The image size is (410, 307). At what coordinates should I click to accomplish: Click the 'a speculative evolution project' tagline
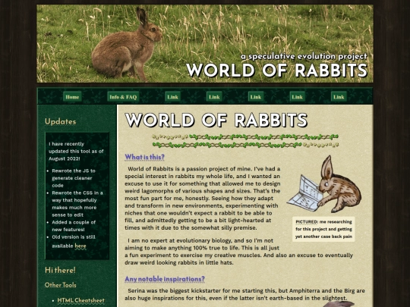pos(304,56)
